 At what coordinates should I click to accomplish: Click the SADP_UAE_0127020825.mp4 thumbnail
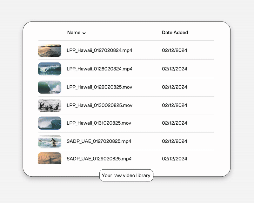(x=50, y=141)
